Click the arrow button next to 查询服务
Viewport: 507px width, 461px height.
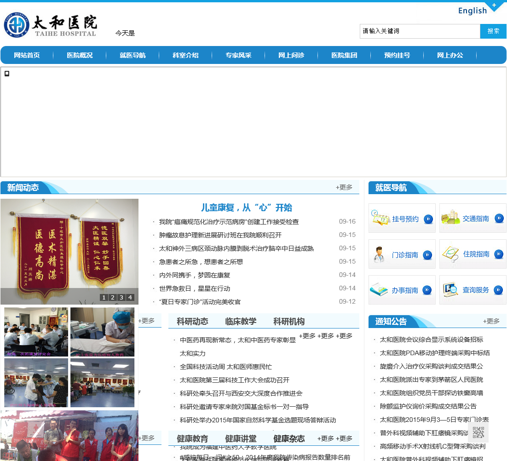pos(498,290)
